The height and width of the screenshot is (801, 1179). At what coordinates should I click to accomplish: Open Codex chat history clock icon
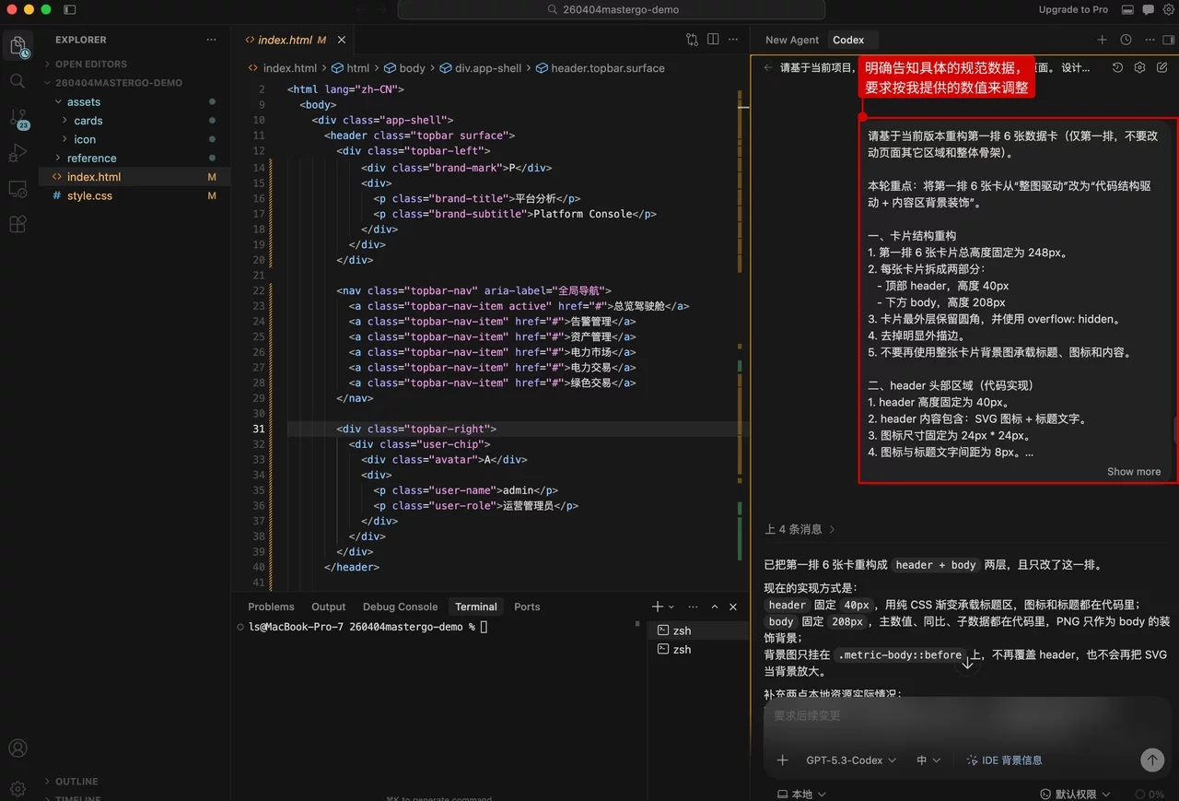point(1126,40)
